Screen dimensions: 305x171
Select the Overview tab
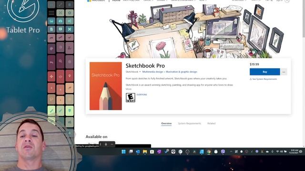[x=166, y=123]
